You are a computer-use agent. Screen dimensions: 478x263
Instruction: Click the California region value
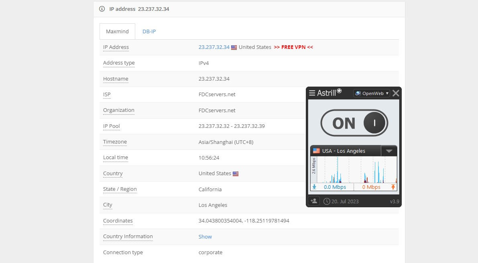[x=210, y=189]
